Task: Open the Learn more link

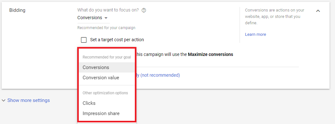Action: pos(255,35)
